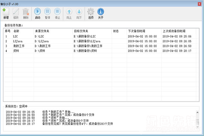The height and width of the screenshot is (136, 204).
Task: Open 选项 settings gear icon
Action: 91,12
